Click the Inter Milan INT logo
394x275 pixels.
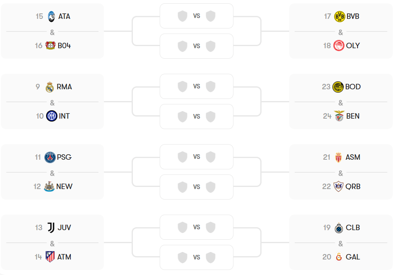(52, 116)
